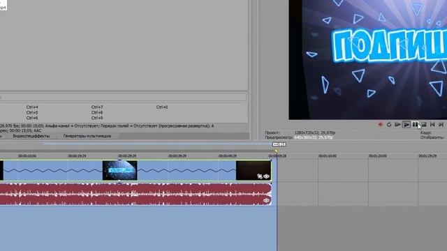Click ruler time label 00:00:49:29
447x251 pixels.
tap(228, 156)
